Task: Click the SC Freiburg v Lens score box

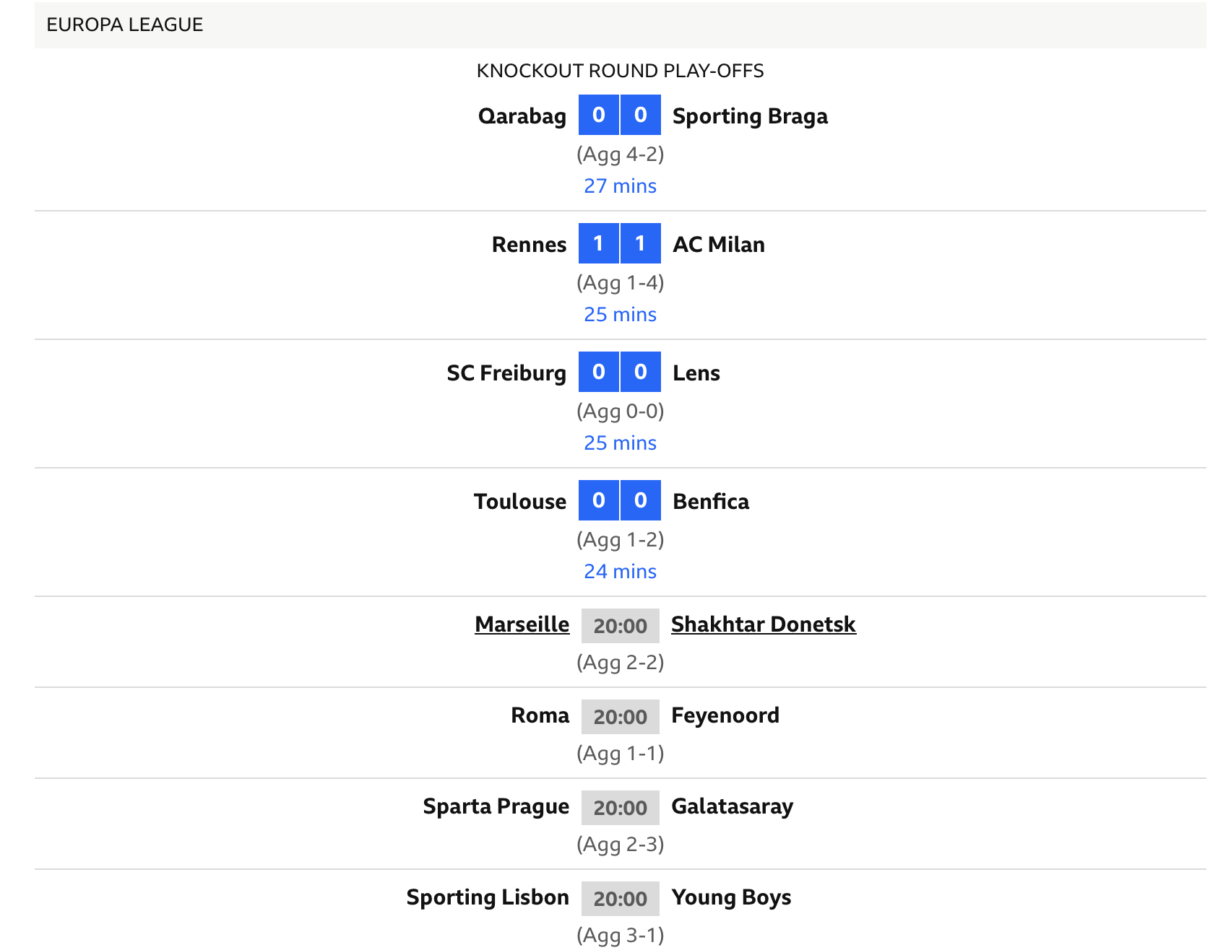Action: point(619,372)
